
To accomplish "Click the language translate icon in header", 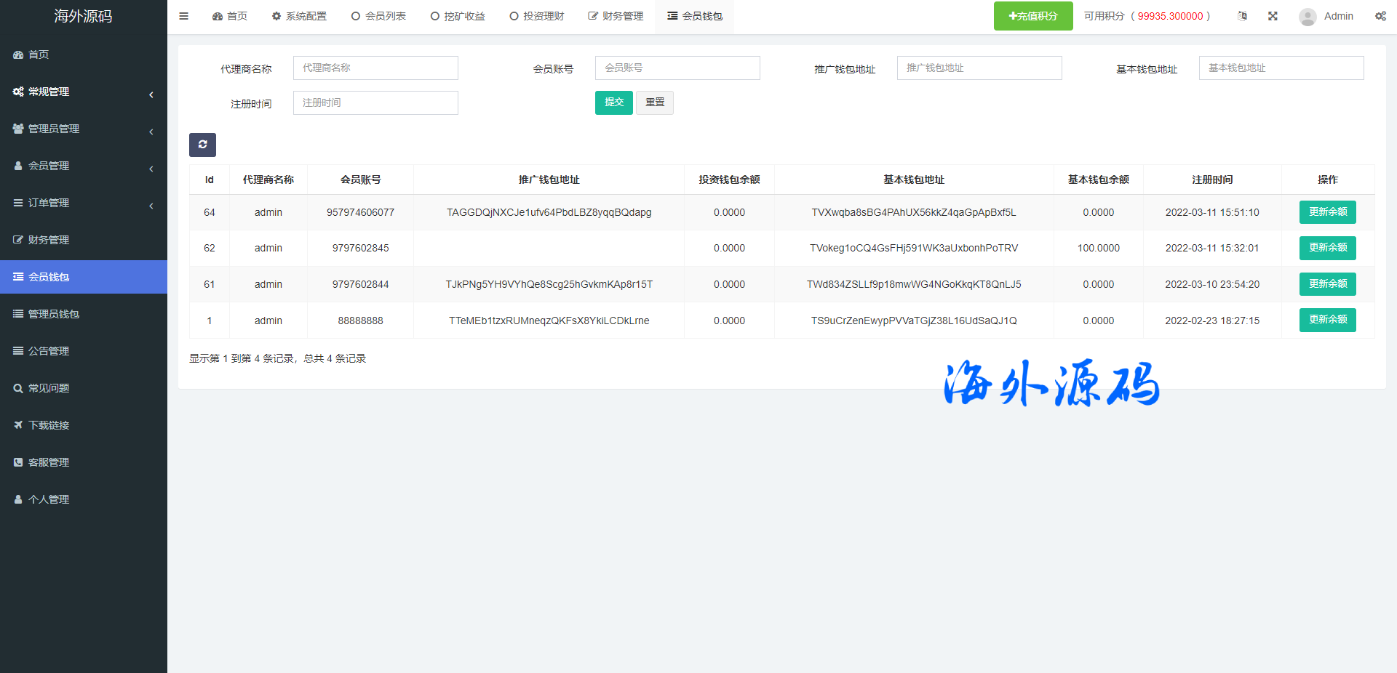I will coord(1242,16).
